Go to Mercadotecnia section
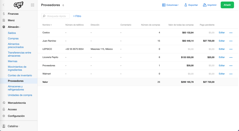 (17, 103)
